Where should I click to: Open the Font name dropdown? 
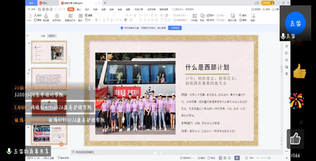point(113,15)
